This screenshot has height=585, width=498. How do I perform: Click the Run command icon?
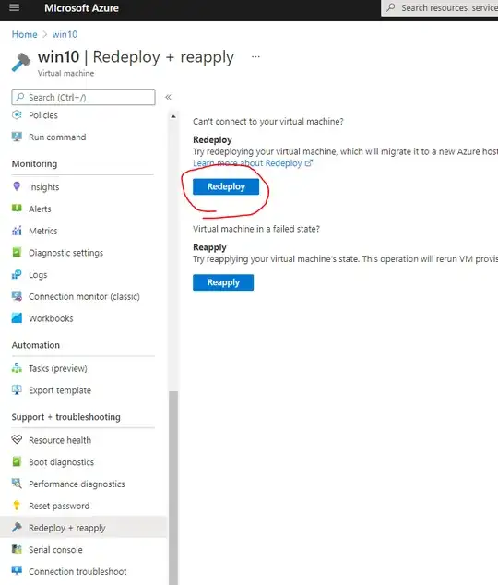[17, 137]
